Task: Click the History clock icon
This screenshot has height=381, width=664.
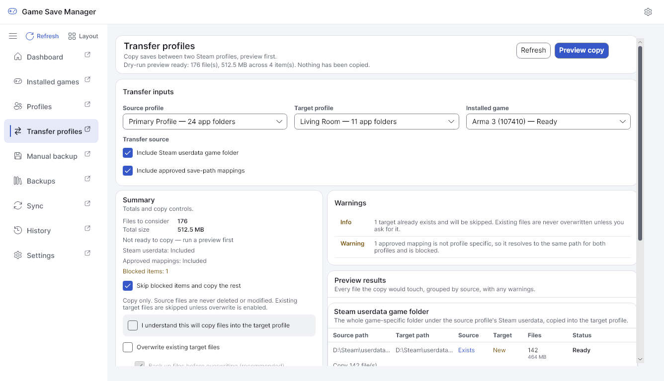Action: 18,230
